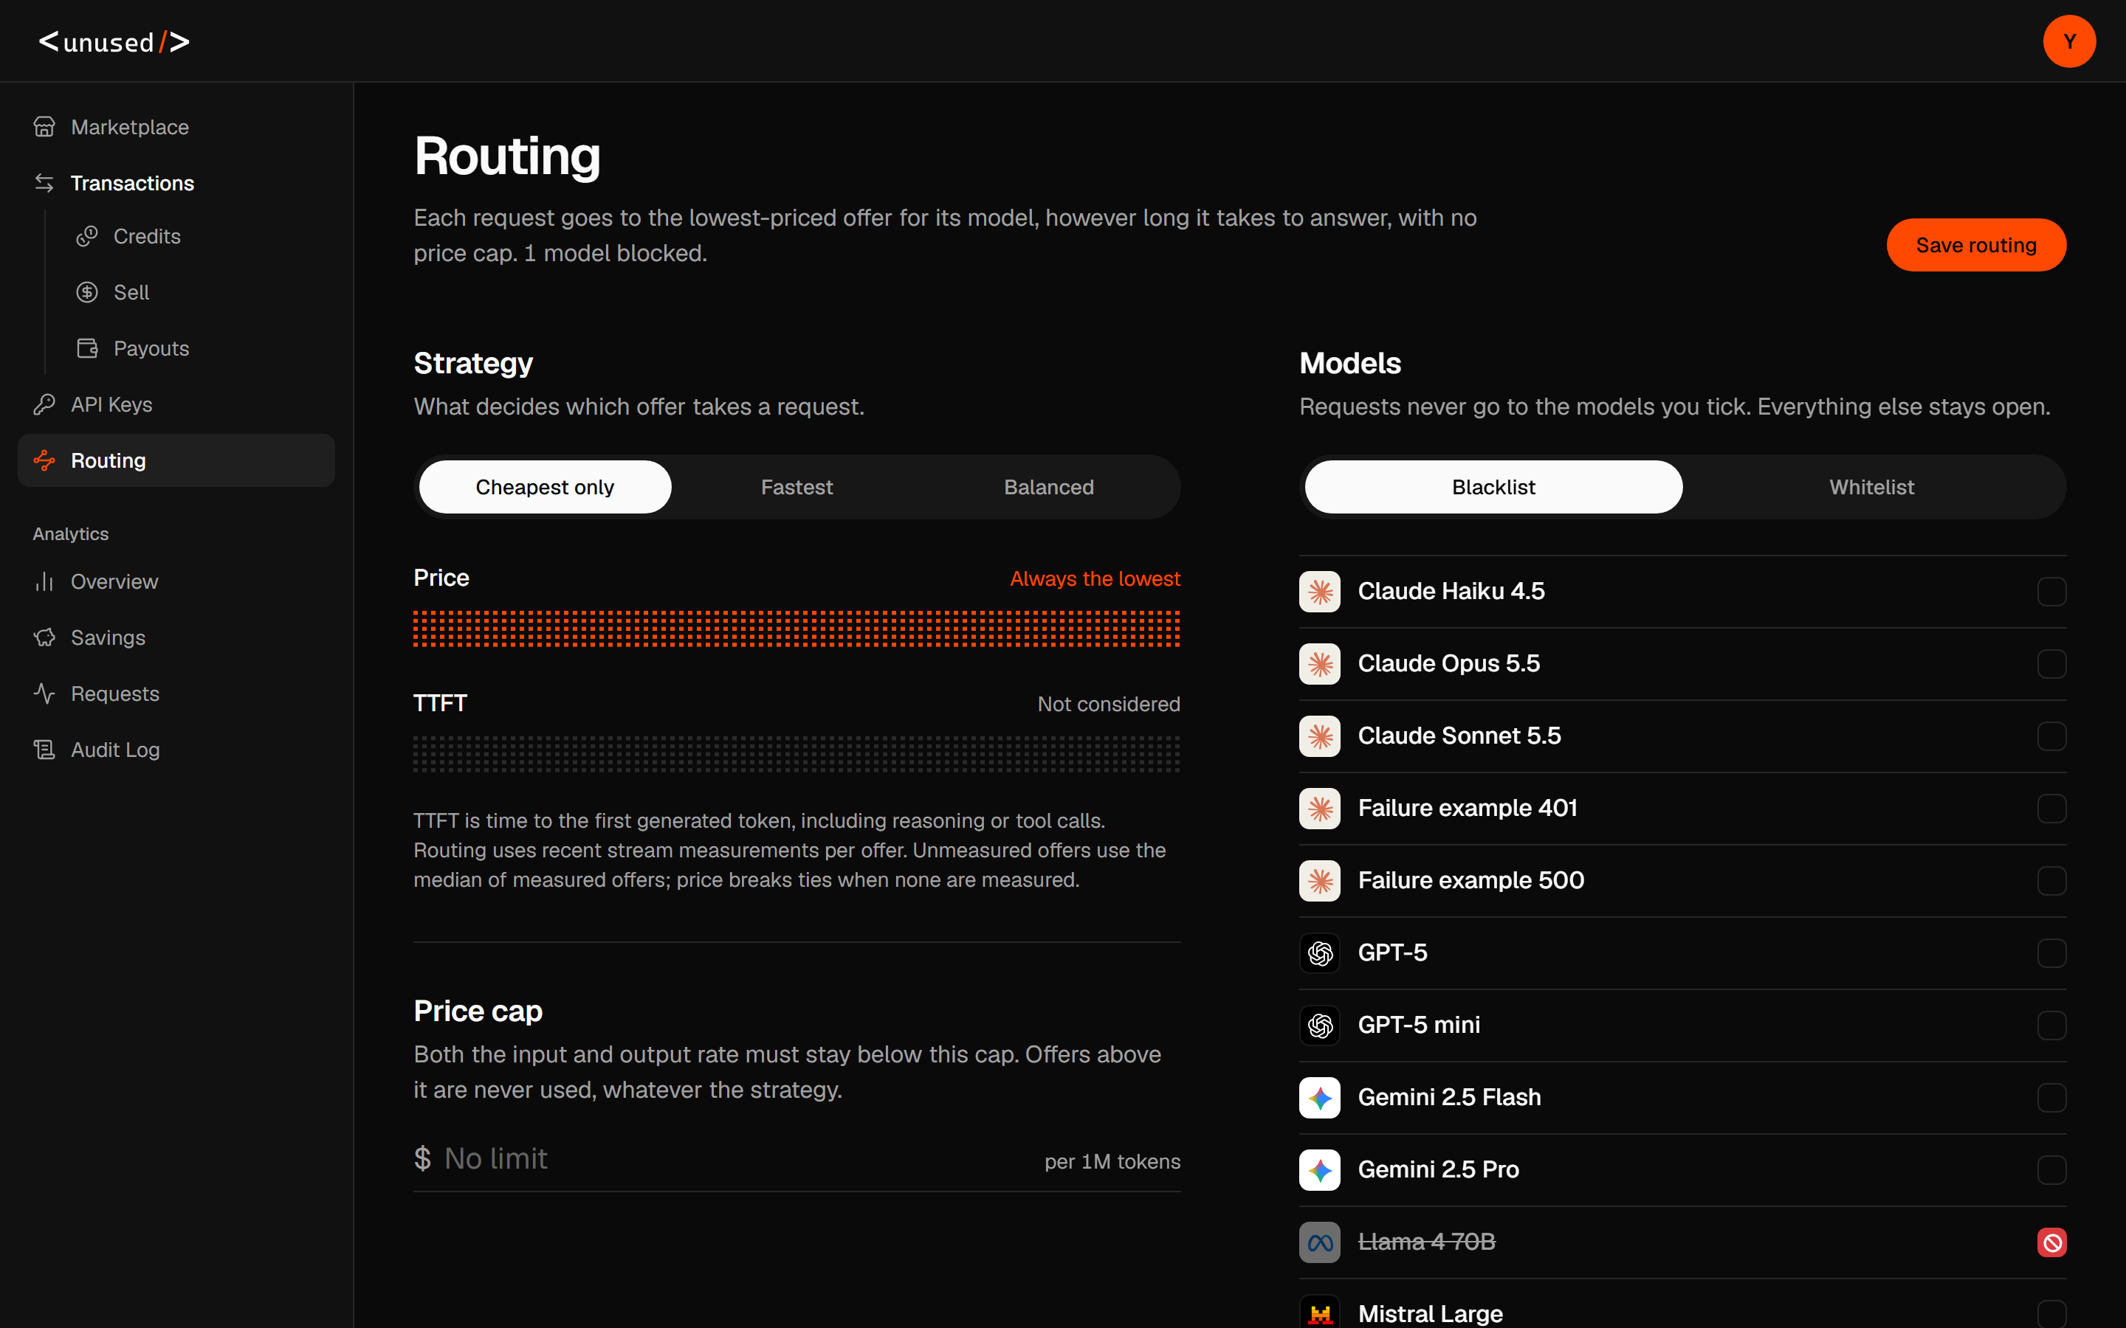Tick the Claude Sonnet 5.5 checkbox
Image resolution: width=2126 pixels, height=1328 pixels.
(x=2051, y=736)
